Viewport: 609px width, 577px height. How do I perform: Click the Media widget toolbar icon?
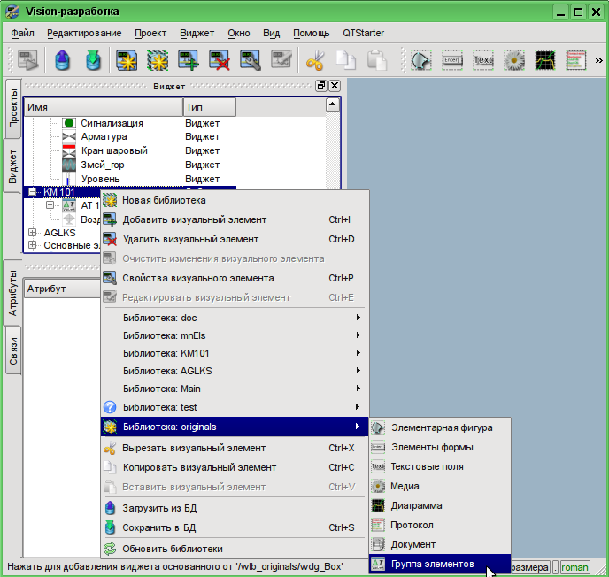click(x=513, y=60)
